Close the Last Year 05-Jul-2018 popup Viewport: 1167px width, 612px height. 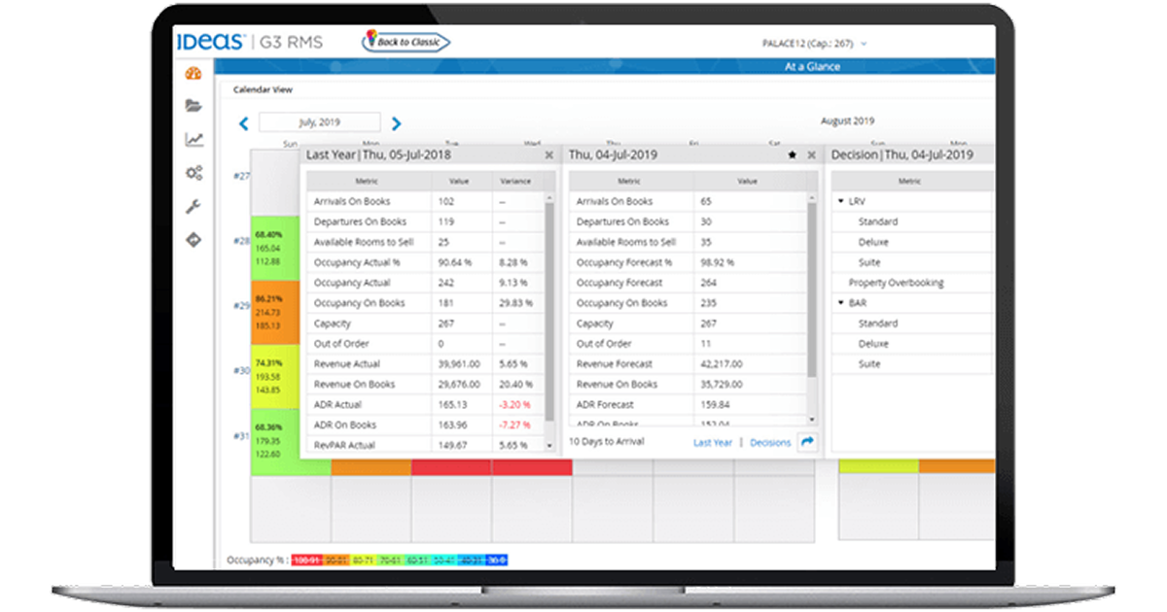[x=548, y=154]
